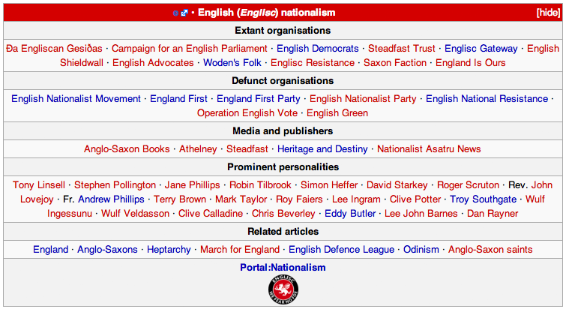566x312 pixels.
Task: Open the Anglo-Saxons related article
Action: coord(107,250)
